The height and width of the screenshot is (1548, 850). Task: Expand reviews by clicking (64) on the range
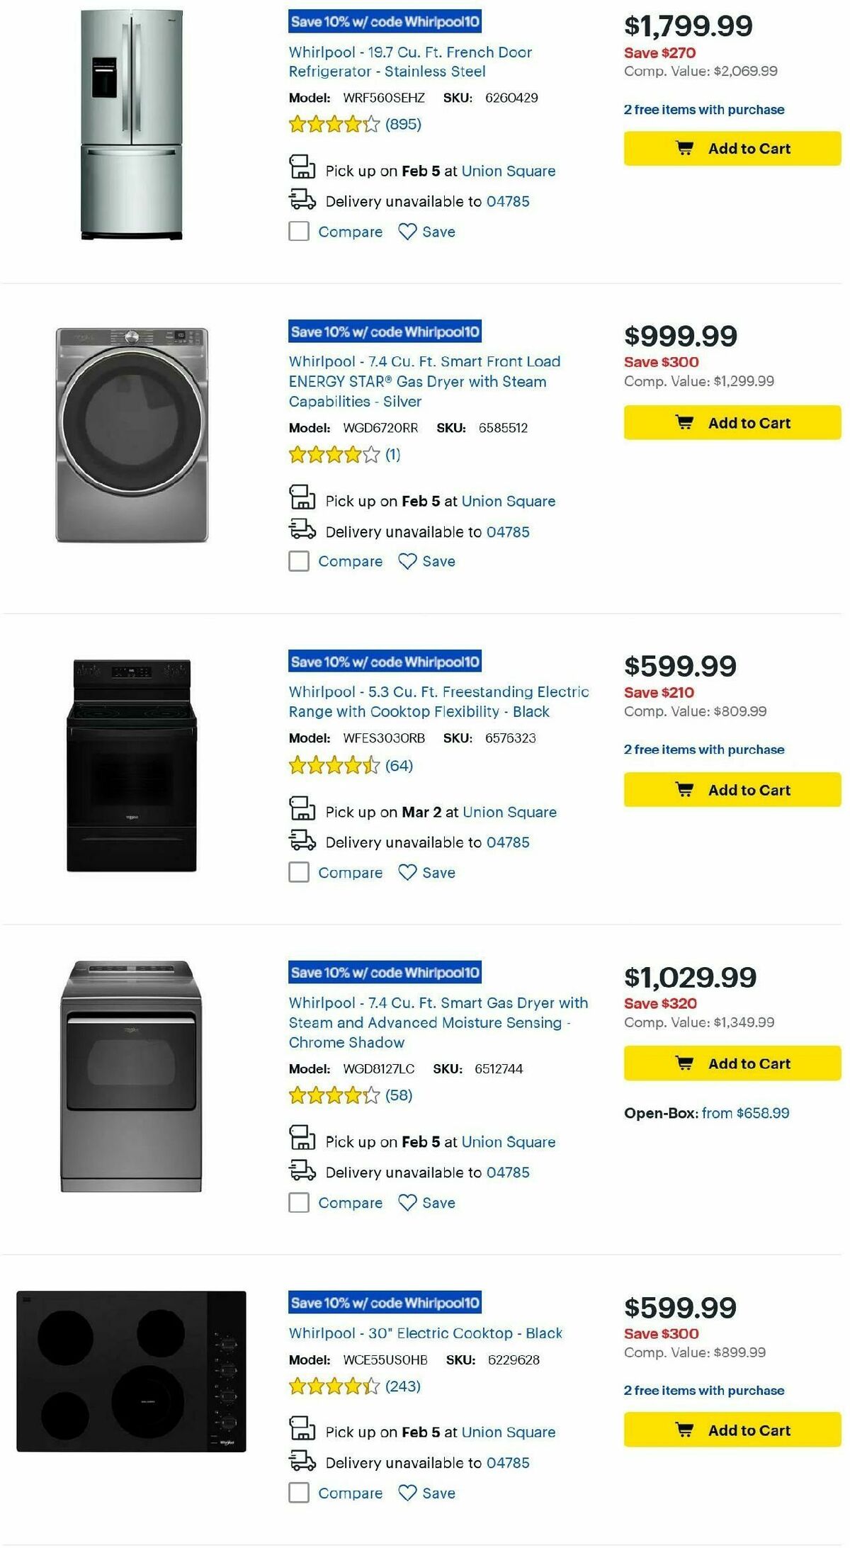pos(399,766)
